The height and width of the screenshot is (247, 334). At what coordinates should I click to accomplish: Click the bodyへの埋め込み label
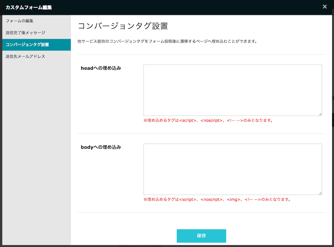101,147
